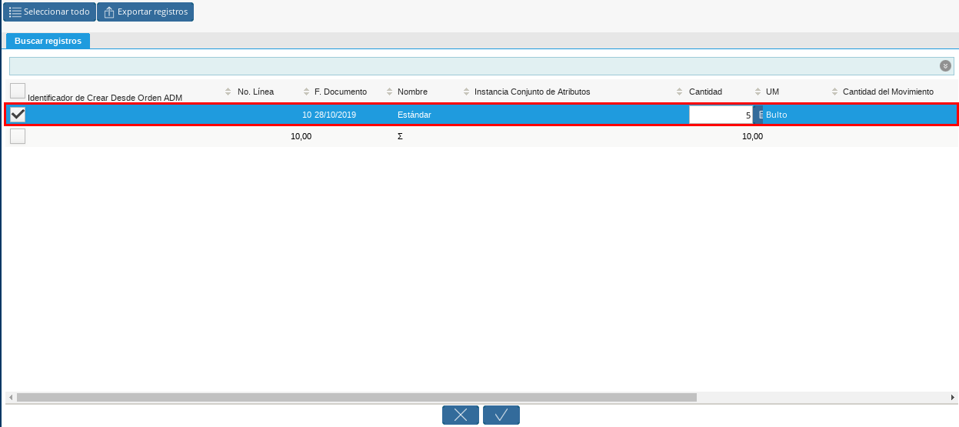Sort by UM column arrows
Screen dimensions: 959x427
[x=835, y=92]
